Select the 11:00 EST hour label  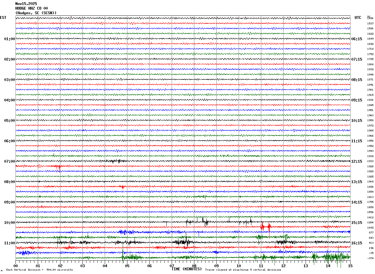[10, 243]
